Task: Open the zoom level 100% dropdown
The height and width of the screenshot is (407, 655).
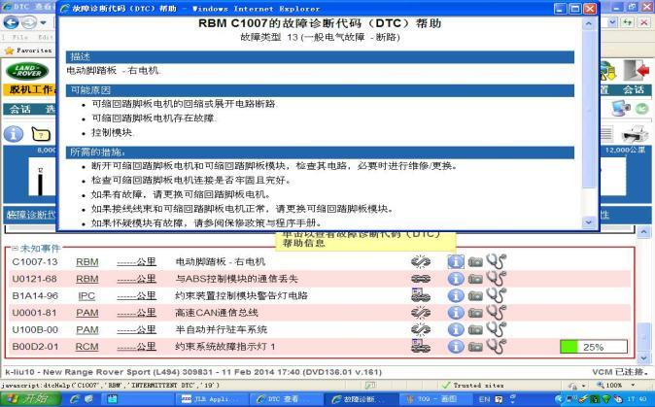Action: [633, 385]
